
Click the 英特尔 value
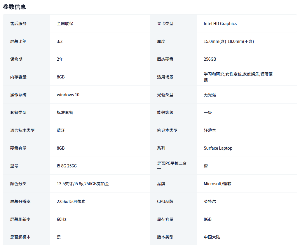point(210,201)
